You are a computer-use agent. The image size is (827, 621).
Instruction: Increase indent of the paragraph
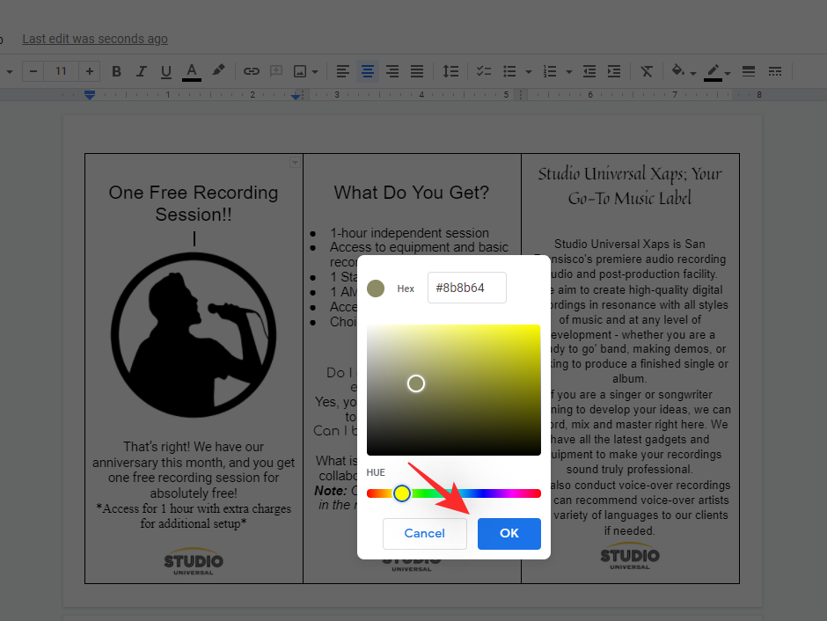pyautogui.click(x=614, y=71)
